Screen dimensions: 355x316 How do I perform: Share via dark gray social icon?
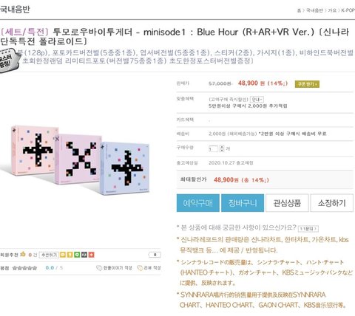pos(84,255)
